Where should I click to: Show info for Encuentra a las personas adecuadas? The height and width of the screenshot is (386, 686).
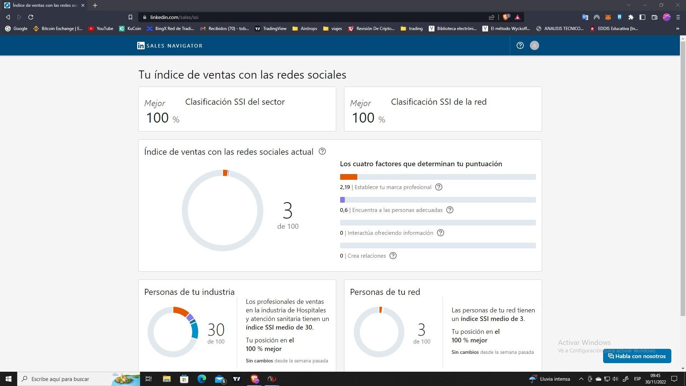449,210
